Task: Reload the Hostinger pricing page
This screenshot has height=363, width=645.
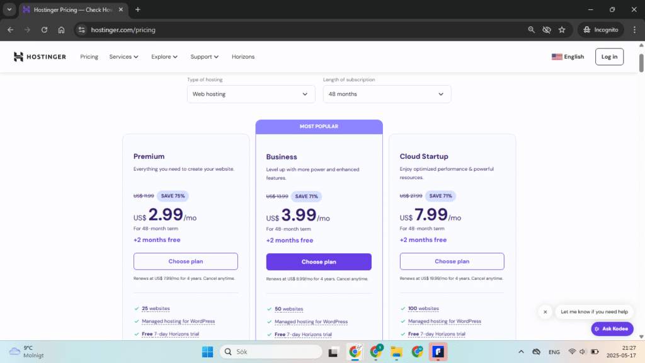Action: (45, 30)
